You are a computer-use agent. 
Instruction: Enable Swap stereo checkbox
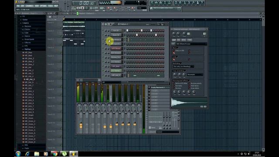189,88
